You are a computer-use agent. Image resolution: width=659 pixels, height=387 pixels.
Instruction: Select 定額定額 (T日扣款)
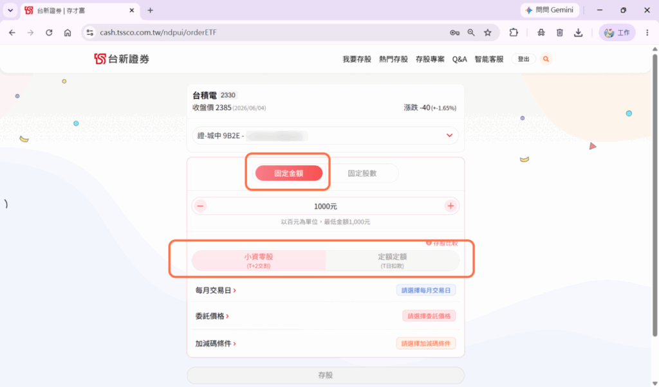point(392,260)
